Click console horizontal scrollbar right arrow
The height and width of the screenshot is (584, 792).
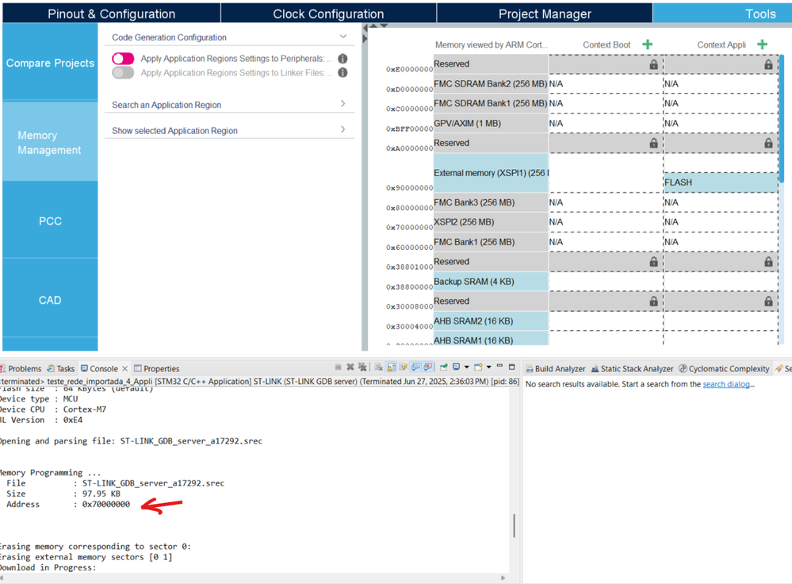coord(503,578)
